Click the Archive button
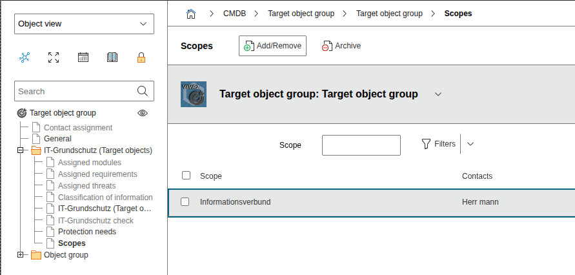The width and height of the screenshot is (575, 275). click(x=341, y=46)
